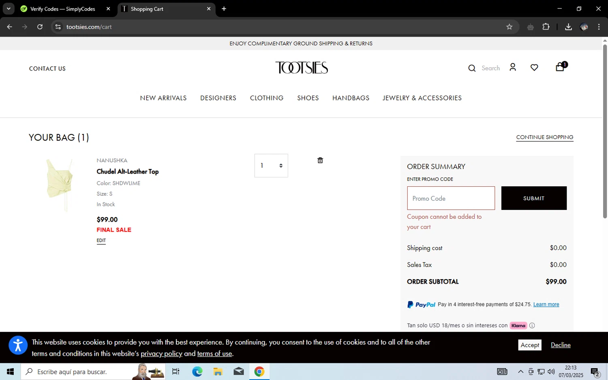Viewport: 608px width, 380px height.
Task: Open CLOTHING menu
Action: [267, 98]
